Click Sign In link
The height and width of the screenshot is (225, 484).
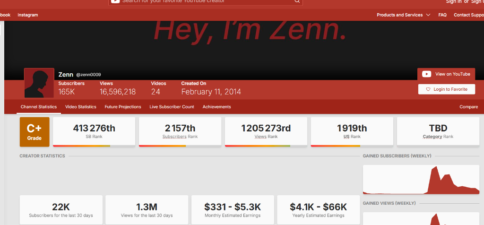tap(454, 1)
